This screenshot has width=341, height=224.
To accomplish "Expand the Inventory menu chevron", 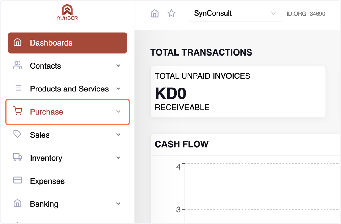I will (x=118, y=158).
